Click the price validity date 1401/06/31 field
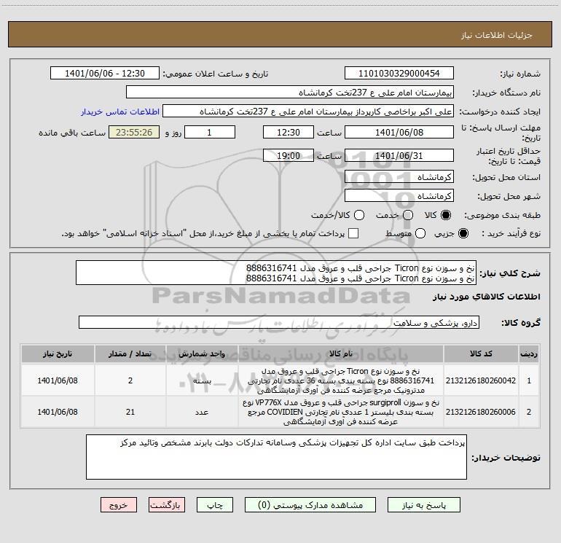Image resolution: width=561 pixels, height=543 pixels. (x=399, y=155)
